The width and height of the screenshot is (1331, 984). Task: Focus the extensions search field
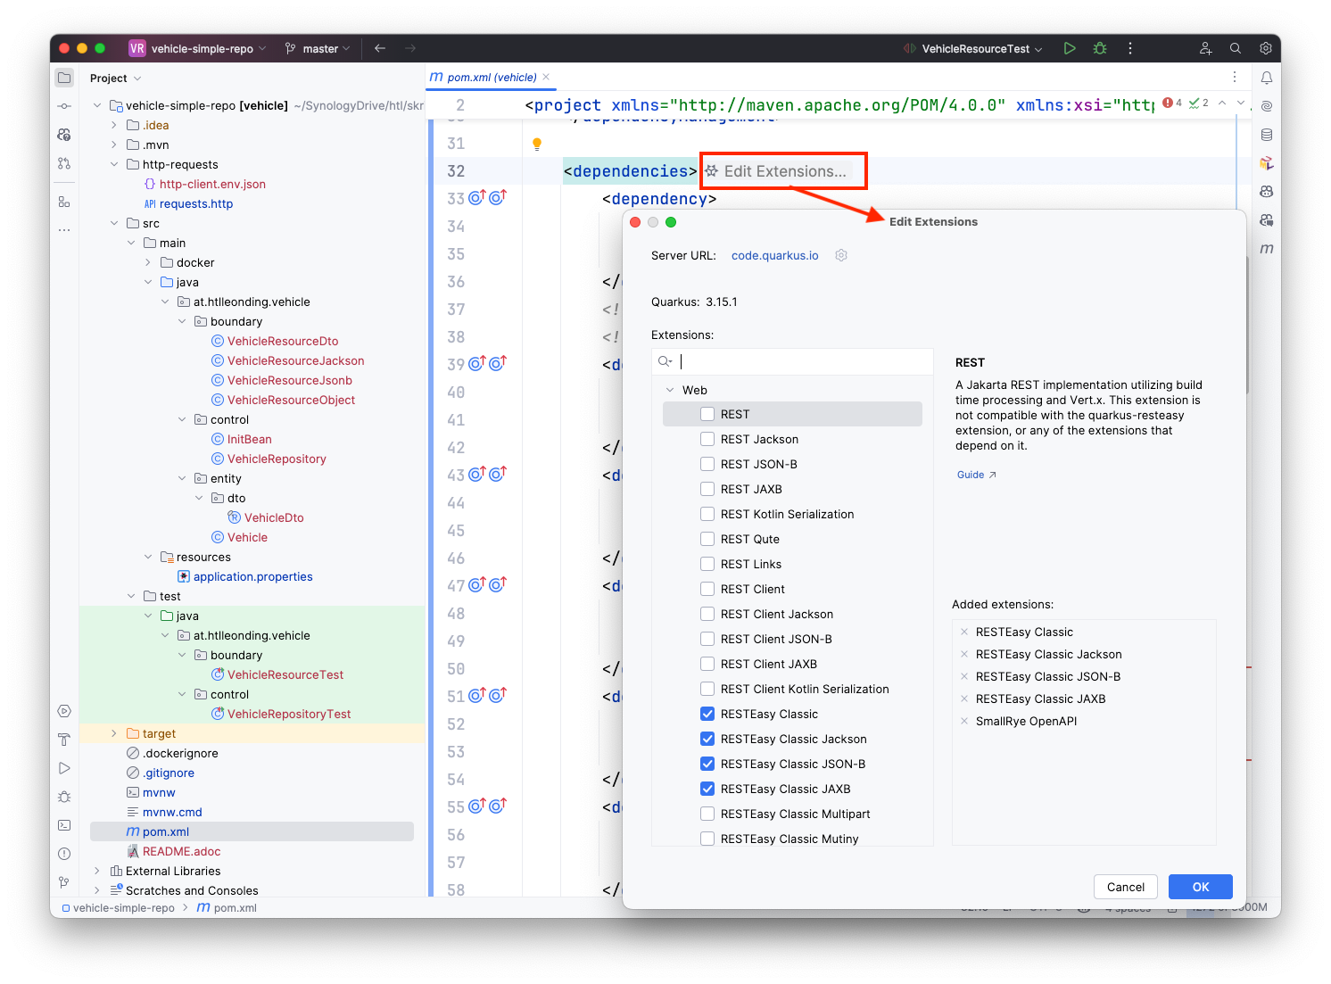click(792, 361)
